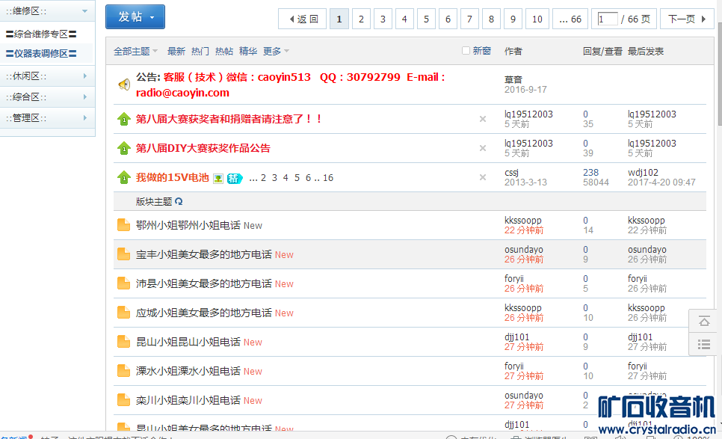Click the green sticky arrow beside 第八届DIY大赛获奖作品公告
722x439 pixels.
(124, 148)
